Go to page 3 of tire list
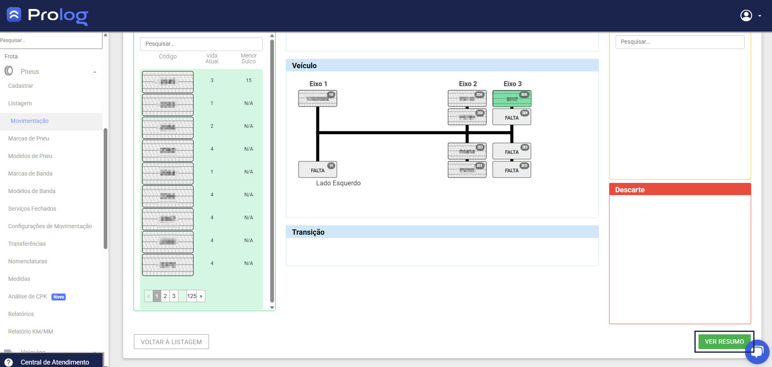This screenshot has height=367, width=772. point(174,296)
